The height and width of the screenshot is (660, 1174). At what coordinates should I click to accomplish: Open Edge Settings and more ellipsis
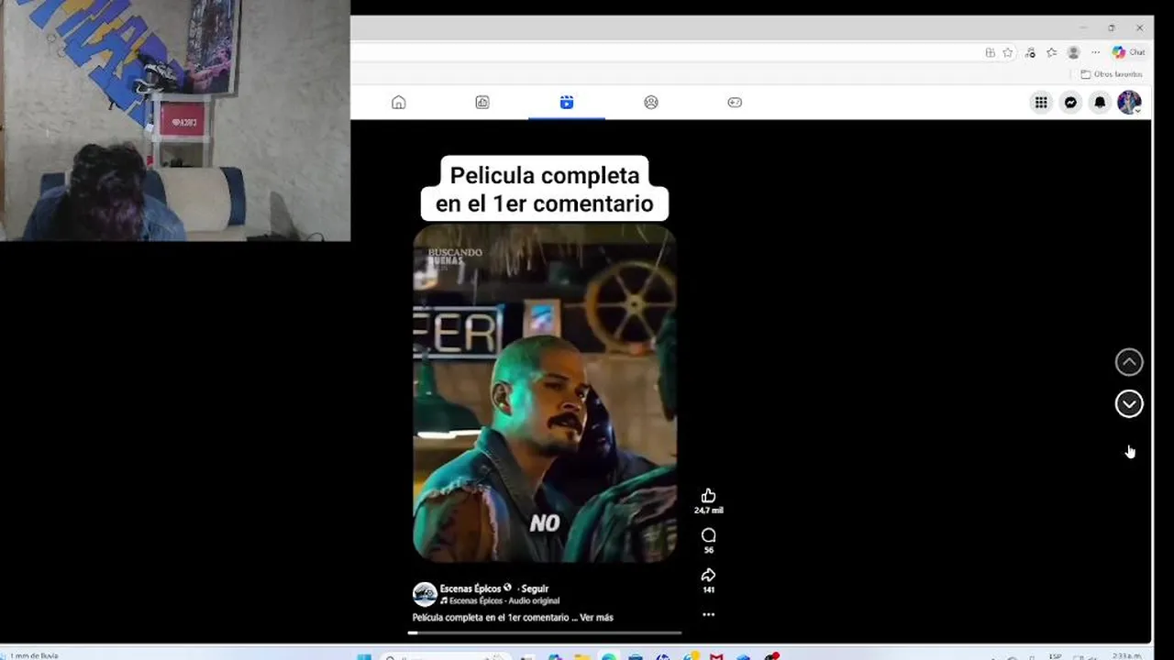tap(1095, 52)
